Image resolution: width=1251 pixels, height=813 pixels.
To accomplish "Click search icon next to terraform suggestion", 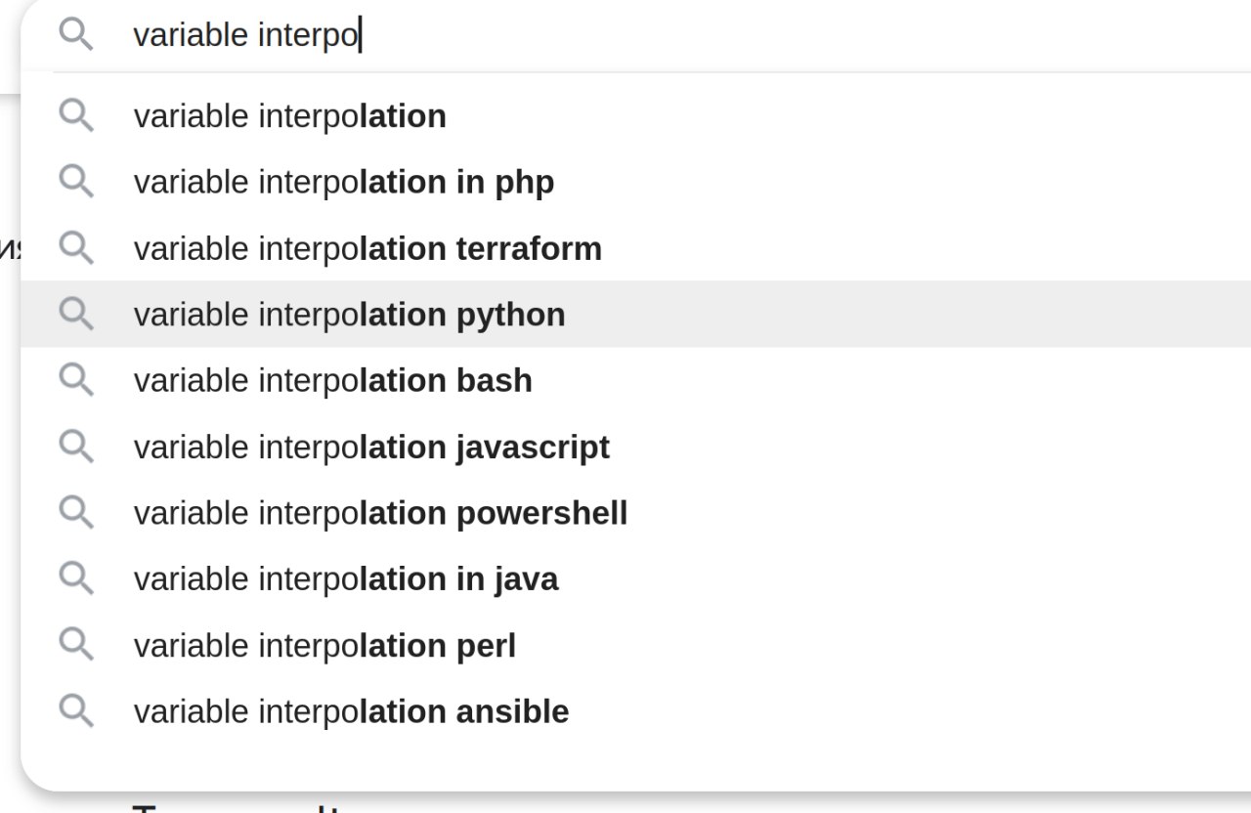I will pyautogui.click(x=76, y=248).
